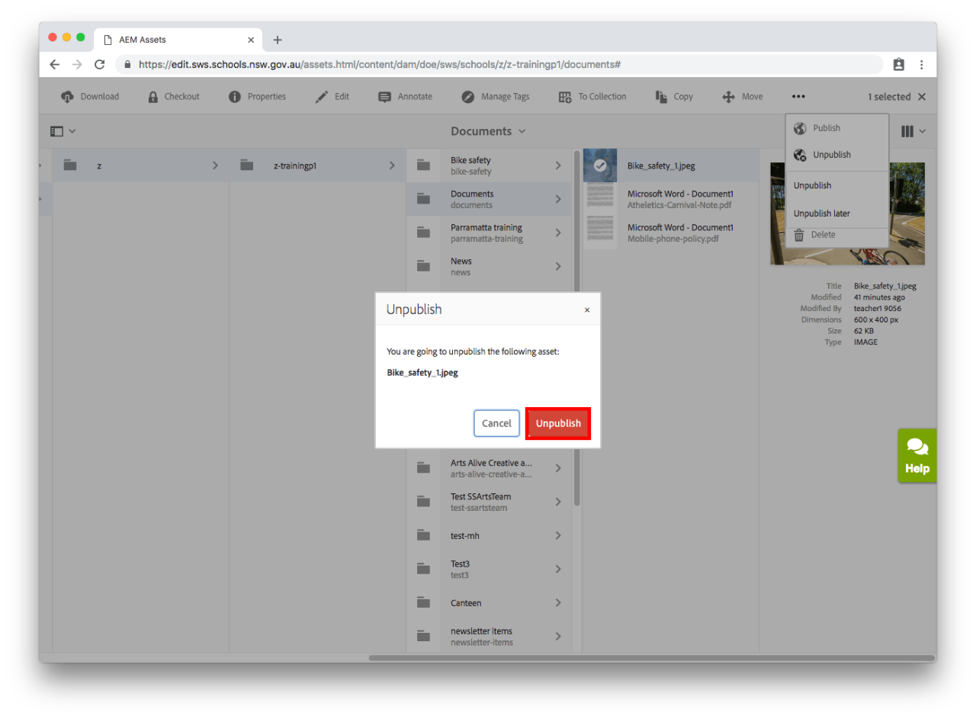
Task: Select the Arts Alive Creative folder
Action: click(x=490, y=468)
